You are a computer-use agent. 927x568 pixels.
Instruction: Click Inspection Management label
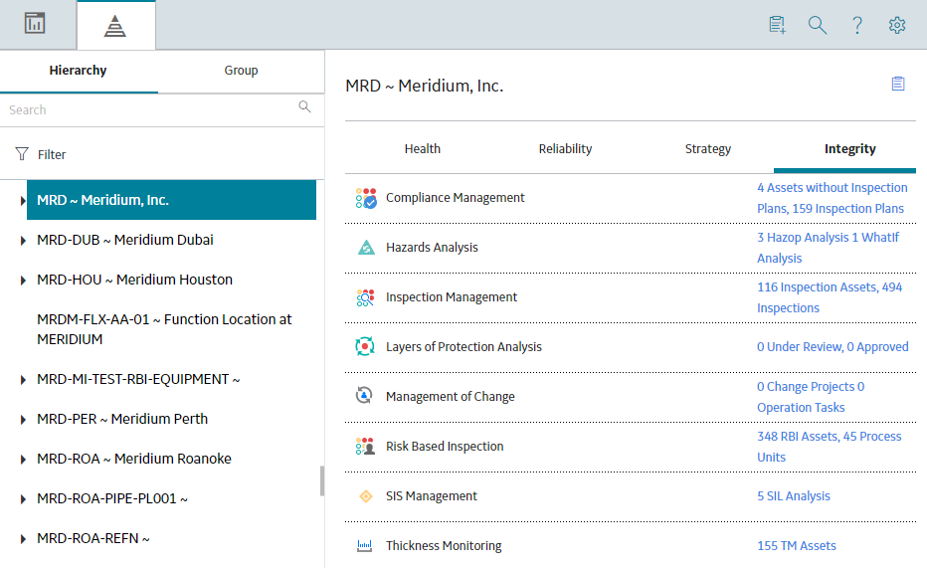point(452,297)
